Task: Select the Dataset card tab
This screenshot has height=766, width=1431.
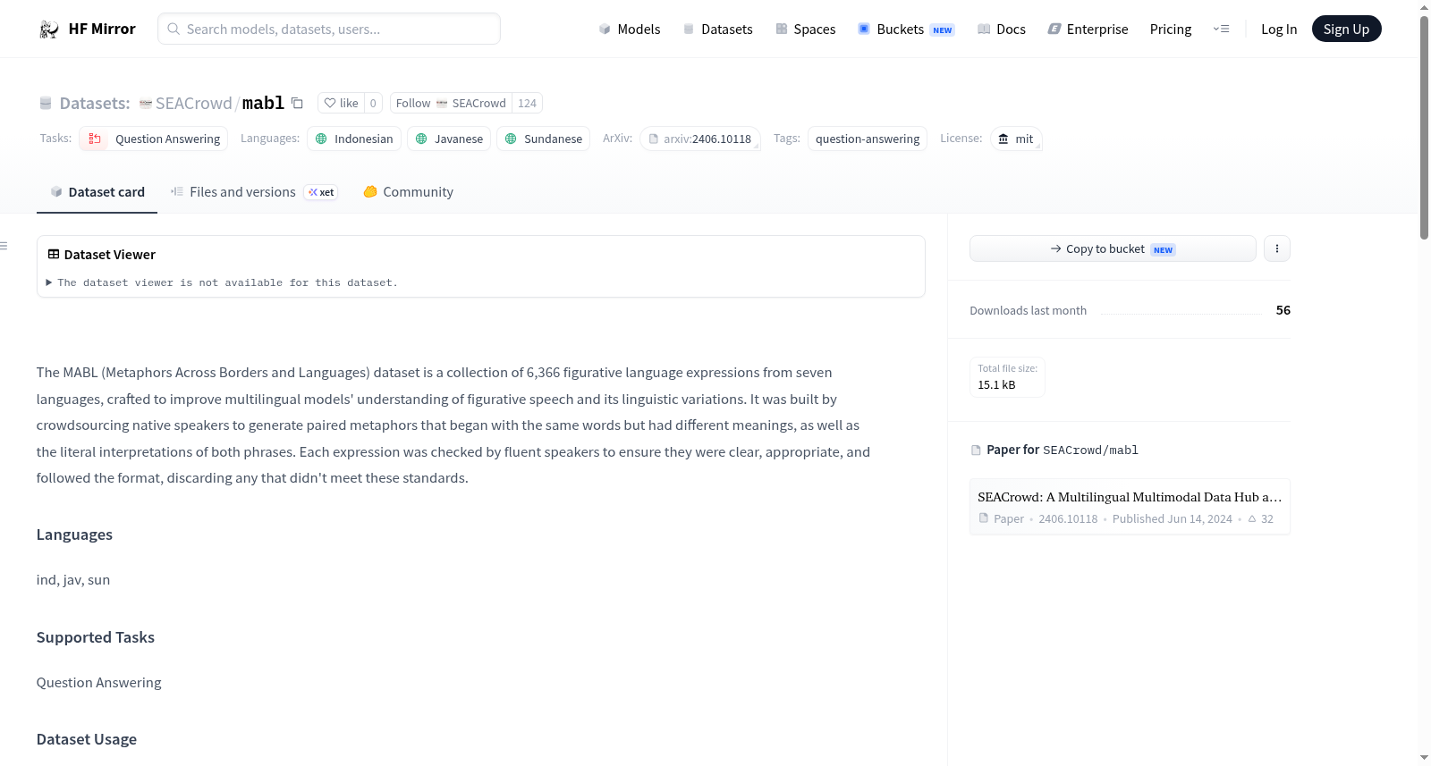Action: pos(97,192)
